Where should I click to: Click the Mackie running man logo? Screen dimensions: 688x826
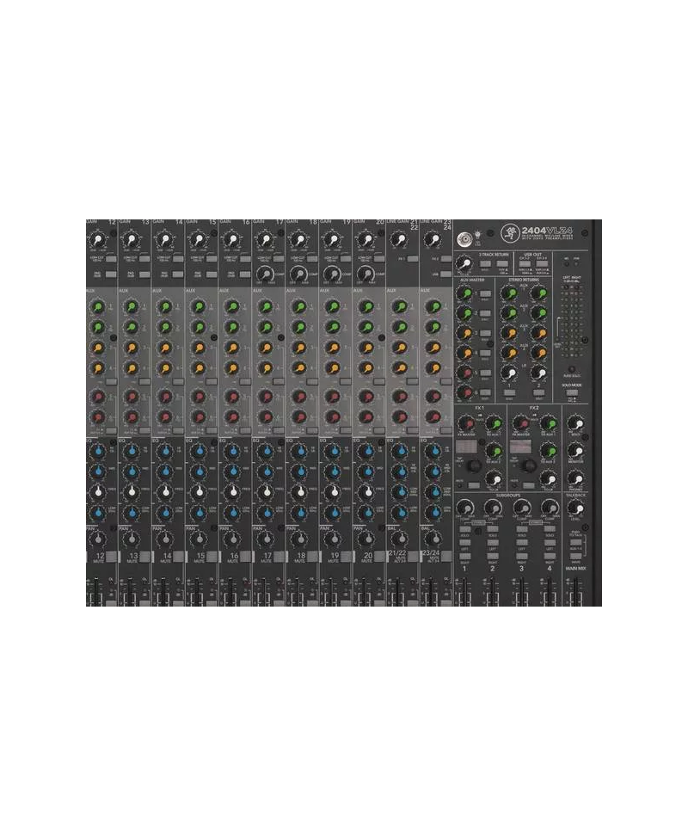click(510, 231)
